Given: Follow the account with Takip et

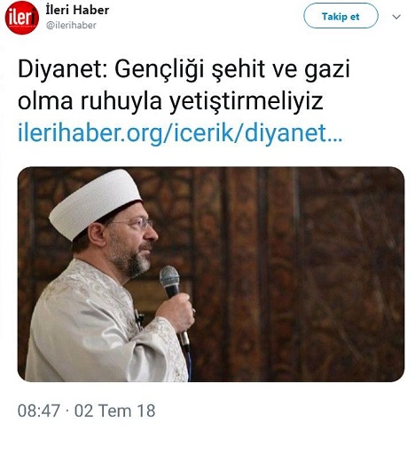Looking at the screenshot, I should pyautogui.click(x=341, y=16).
